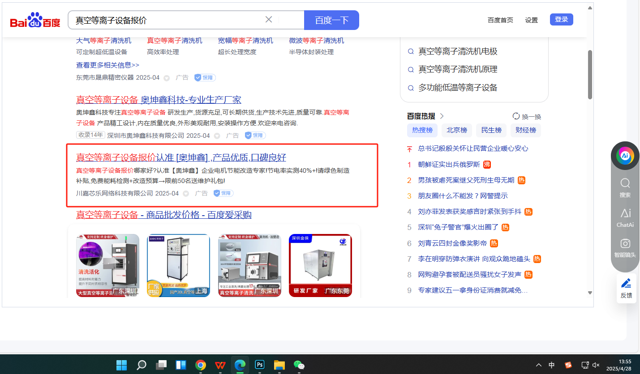This screenshot has height=374, width=640.
Task: Click 保障 badge on 川嘉芯乐网络科技有限公司 result
Action: point(223,193)
